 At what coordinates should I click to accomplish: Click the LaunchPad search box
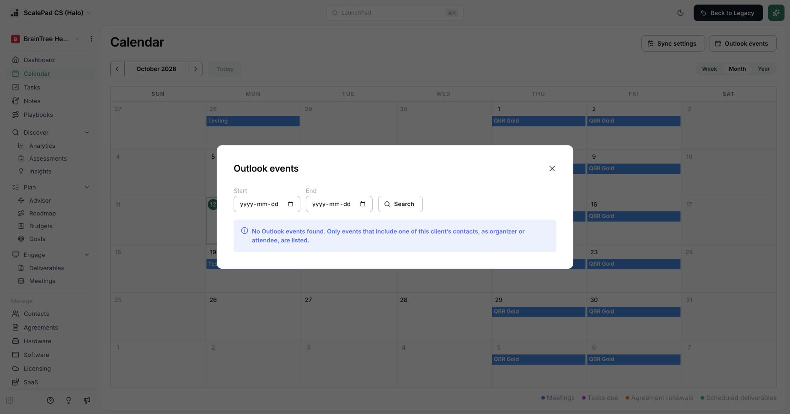[395, 13]
